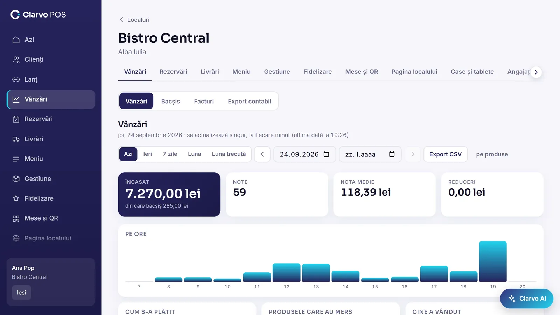Image resolution: width=560 pixels, height=315 pixels.
Task: Open calendar picker on zz.ll.aaaa field
Action: click(392, 154)
